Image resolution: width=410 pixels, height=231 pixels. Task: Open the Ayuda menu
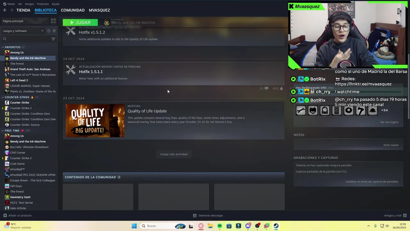55,4
